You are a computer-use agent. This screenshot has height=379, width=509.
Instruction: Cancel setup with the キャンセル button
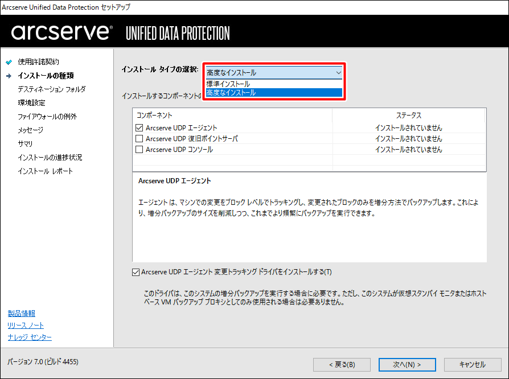473,365
